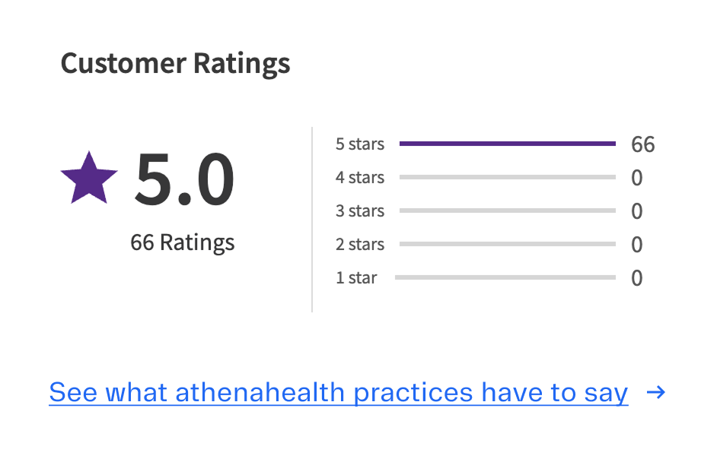Select the 5 stars row label

(359, 143)
